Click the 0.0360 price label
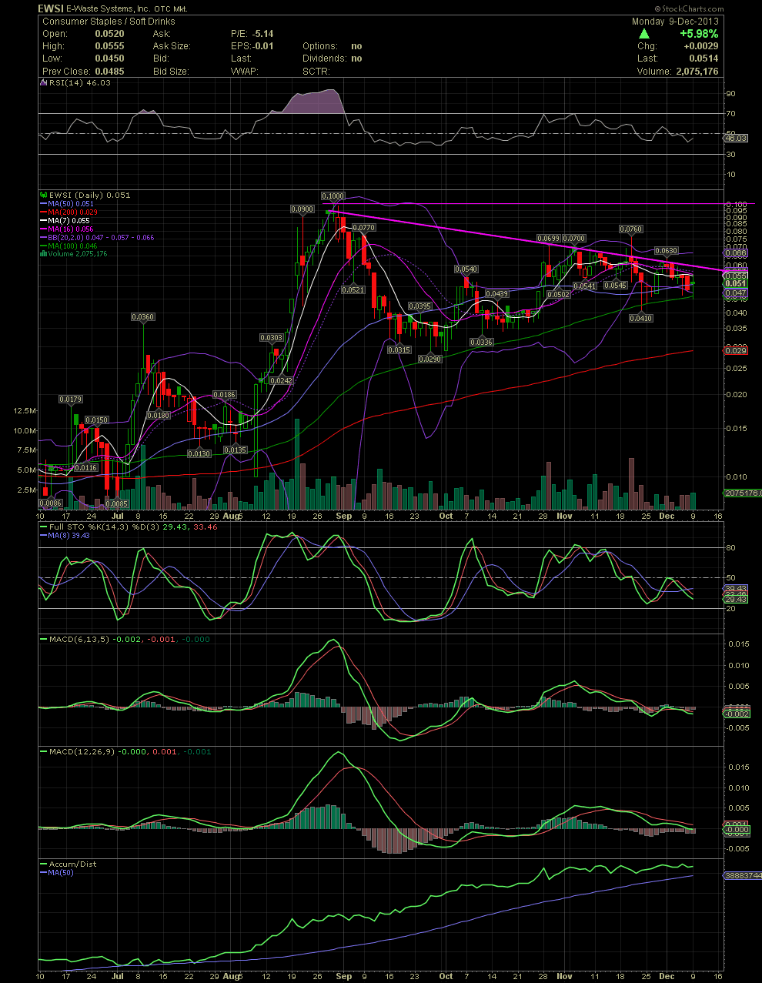 tap(142, 317)
